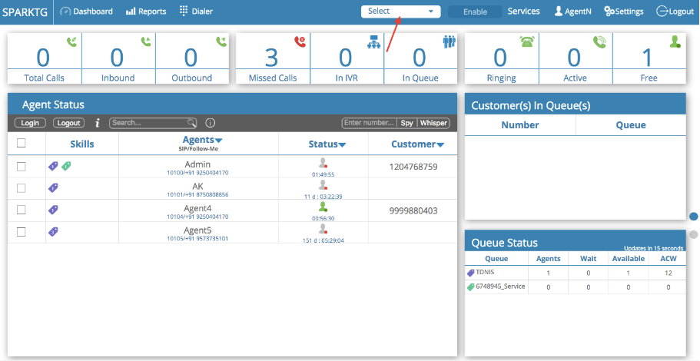
Task: Open the Services menu
Action: click(x=524, y=12)
